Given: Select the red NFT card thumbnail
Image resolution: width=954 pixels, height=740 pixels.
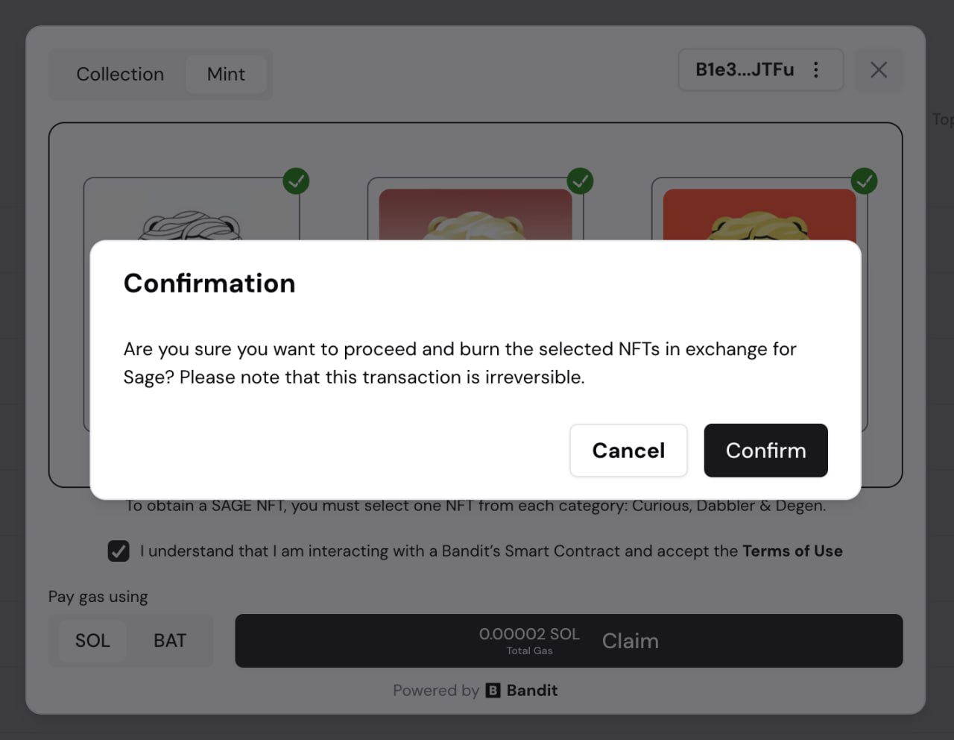Looking at the screenshot, I should click(x=756, y=216).
